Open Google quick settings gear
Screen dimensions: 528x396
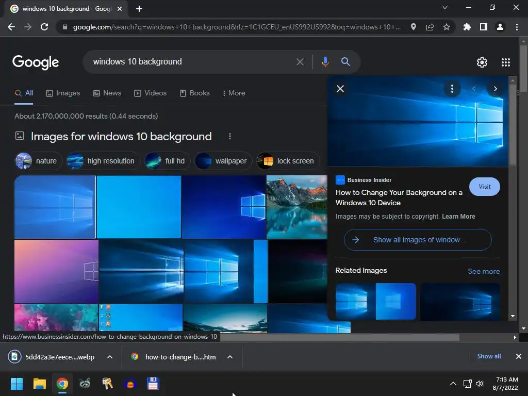(482, 62)
